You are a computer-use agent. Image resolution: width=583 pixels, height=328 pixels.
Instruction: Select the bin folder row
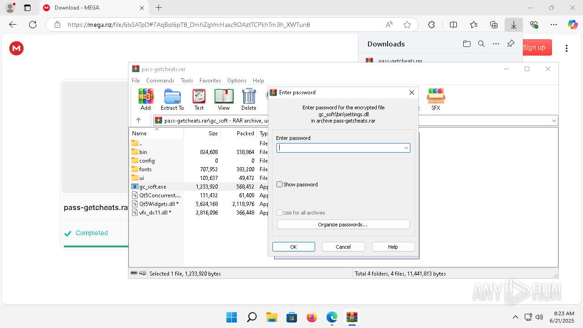(199, 152)
